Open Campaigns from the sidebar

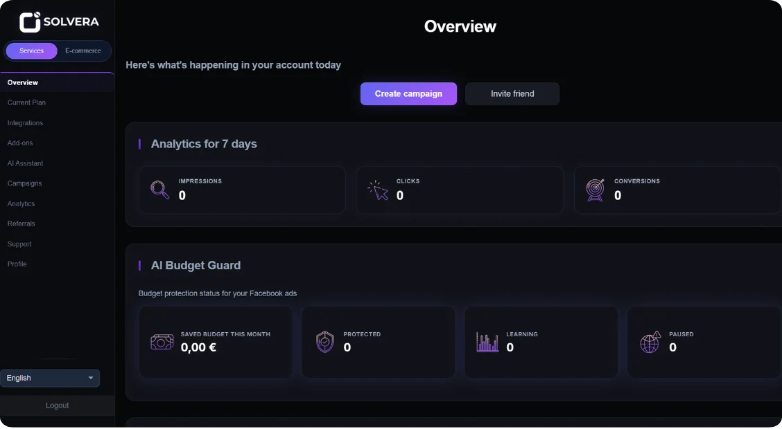pyautogui.click(x=25, y=183)
